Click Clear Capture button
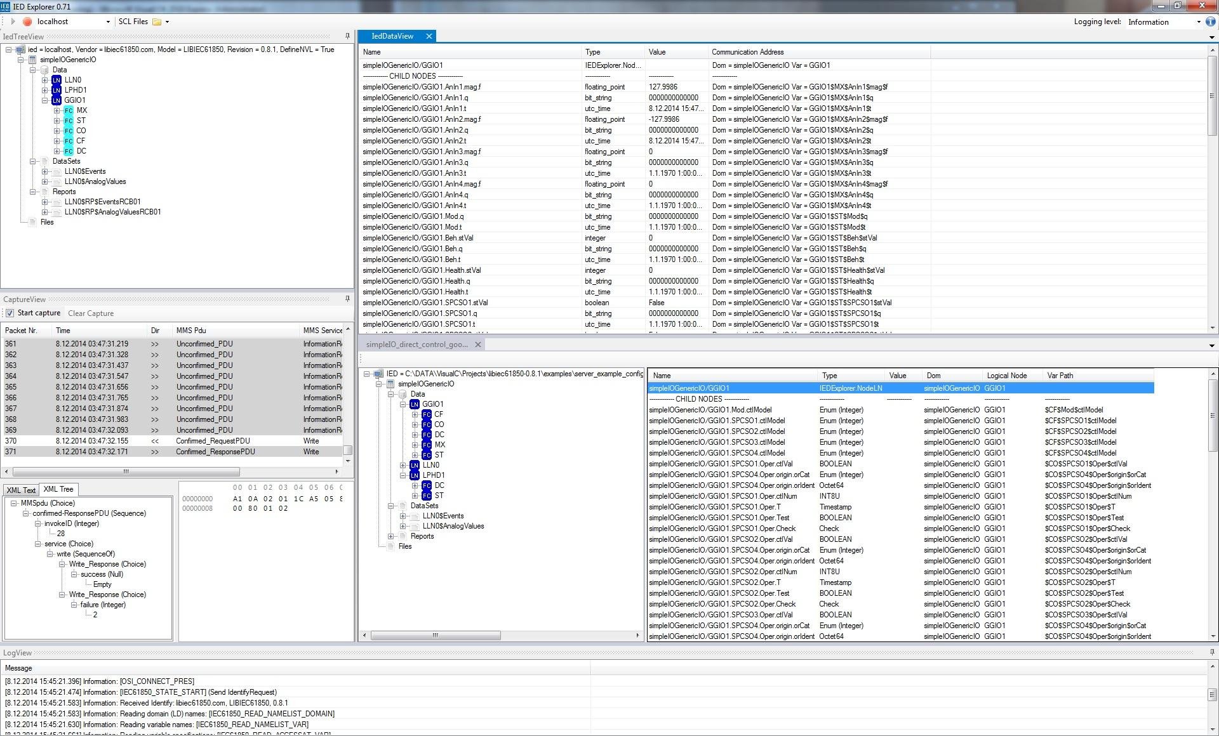This screenshot has width=1219, height=736. (x=91, y=313)
